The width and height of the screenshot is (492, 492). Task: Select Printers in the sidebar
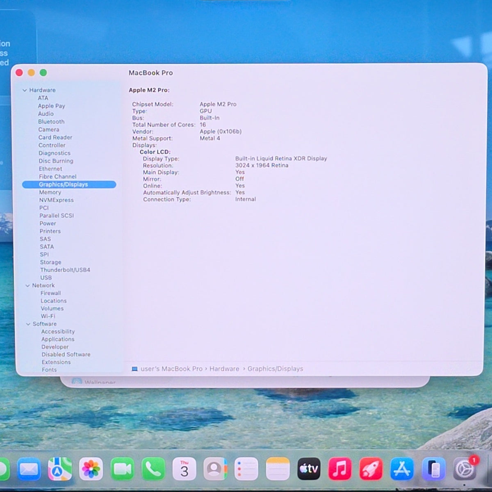coord(50,231)
